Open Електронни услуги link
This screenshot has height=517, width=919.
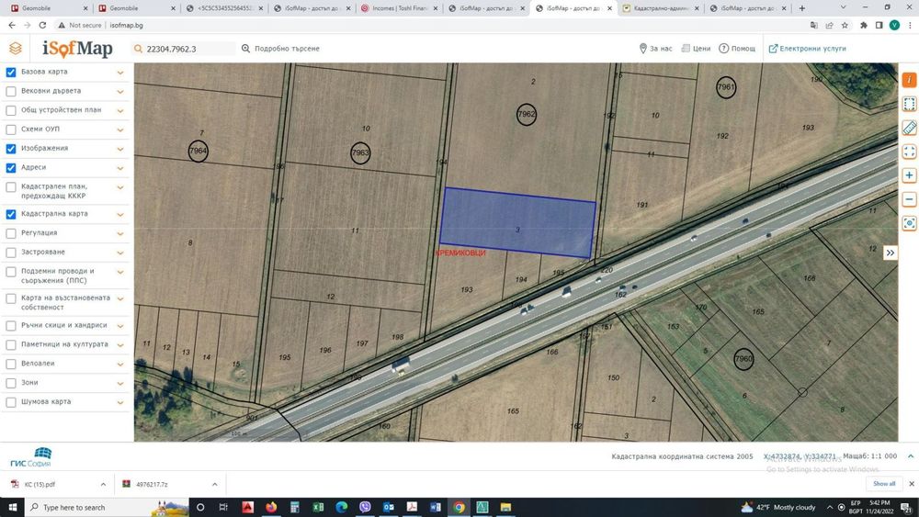click(807, 49)
